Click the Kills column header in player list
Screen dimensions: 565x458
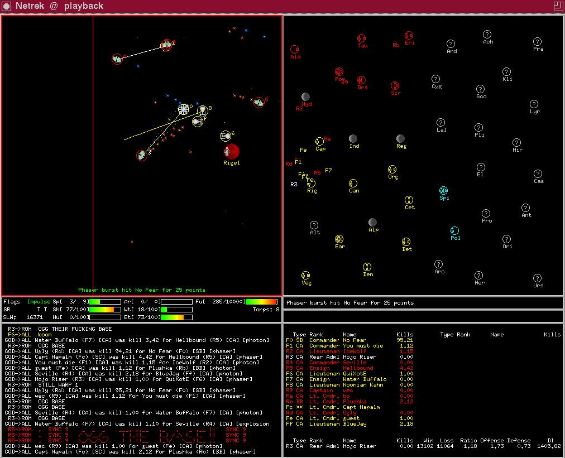click(405, 335)
